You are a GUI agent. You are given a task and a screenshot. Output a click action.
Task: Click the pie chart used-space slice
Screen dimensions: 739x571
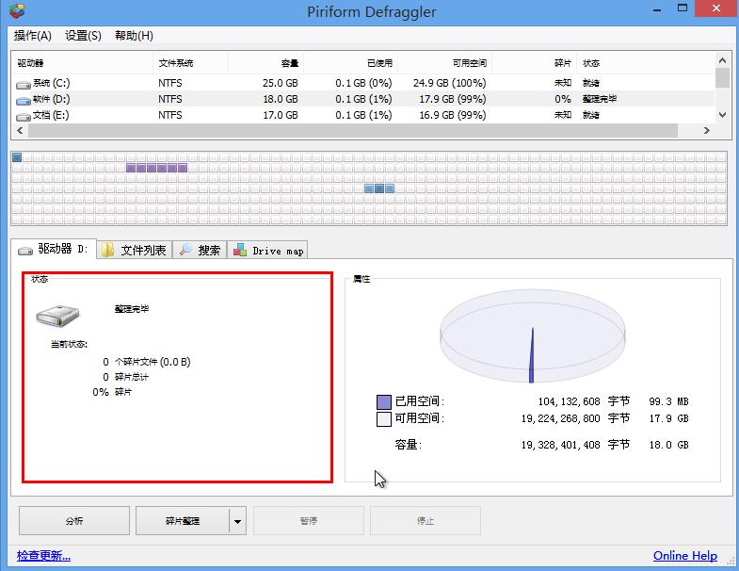532,355
